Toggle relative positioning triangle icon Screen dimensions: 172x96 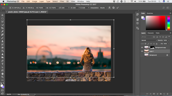pos(24,8)
